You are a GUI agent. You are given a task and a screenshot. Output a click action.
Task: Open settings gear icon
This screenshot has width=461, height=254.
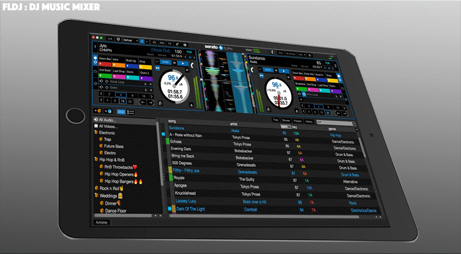(309, 55)
